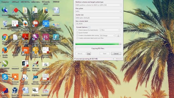Open the Untitled Document PDF icon

(15, 24)
